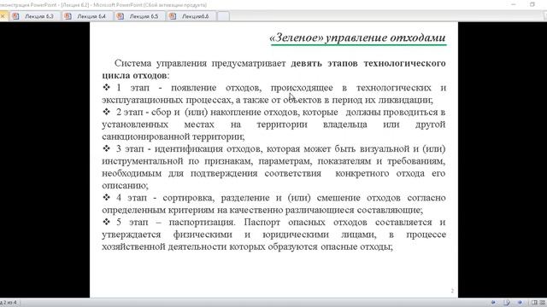The width and height of the screenshot is (547, 307).
Task: Switch to normal view via status bar icon
Action: (534, 303)
